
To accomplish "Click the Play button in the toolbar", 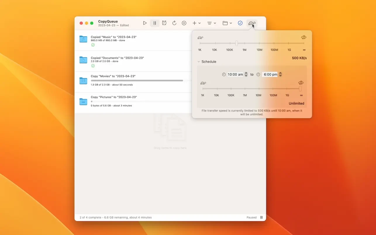I will point(145,23).
